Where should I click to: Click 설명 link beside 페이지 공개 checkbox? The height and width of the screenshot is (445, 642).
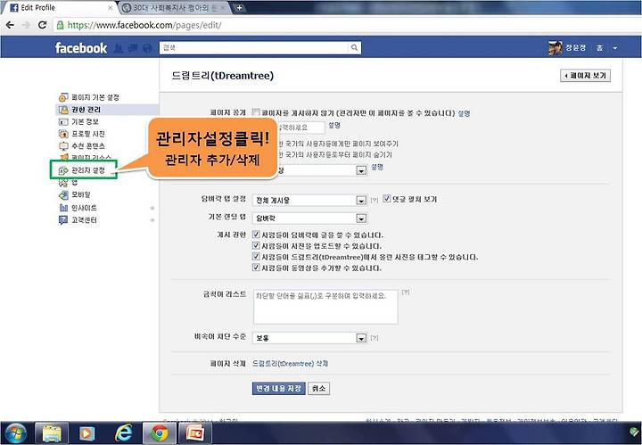click(x=464, y=113)
